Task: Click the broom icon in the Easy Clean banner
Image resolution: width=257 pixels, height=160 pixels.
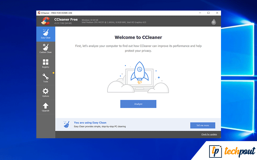Action: (x=66, y=124)
